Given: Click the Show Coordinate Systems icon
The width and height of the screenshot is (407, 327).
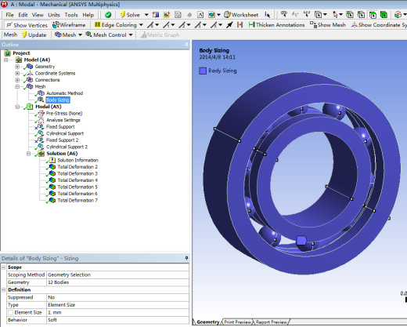Looking at the screenshot, I should point(354,25).
